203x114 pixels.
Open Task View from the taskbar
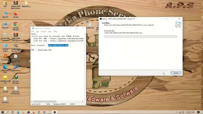point(13,112)
